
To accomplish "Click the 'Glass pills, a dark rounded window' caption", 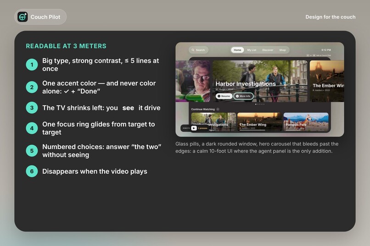I will (257, 148).
